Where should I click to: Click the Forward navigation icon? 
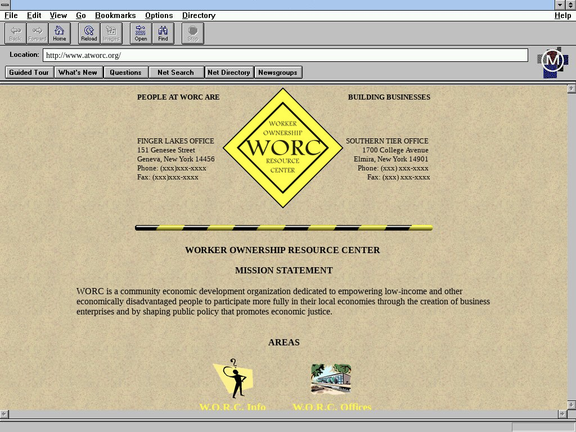tap(37, 33)
